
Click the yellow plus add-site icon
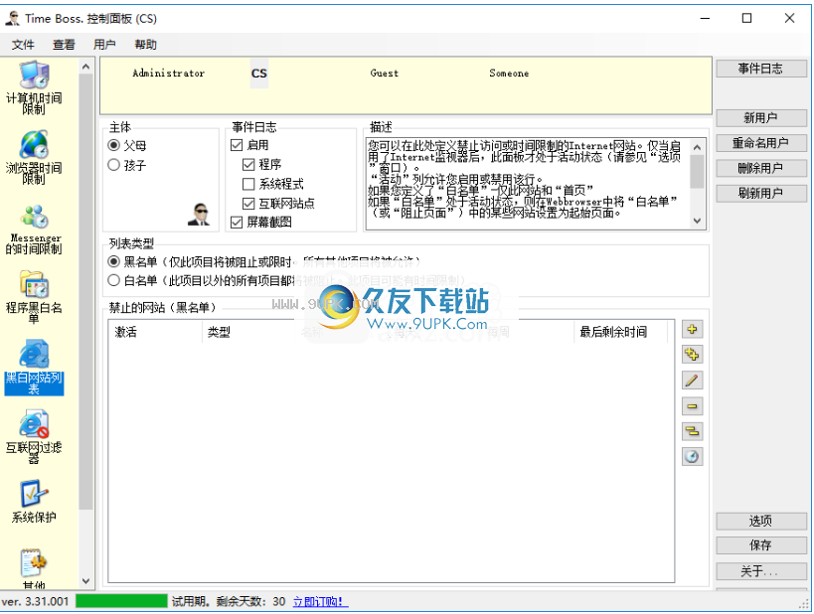point(692,329)
